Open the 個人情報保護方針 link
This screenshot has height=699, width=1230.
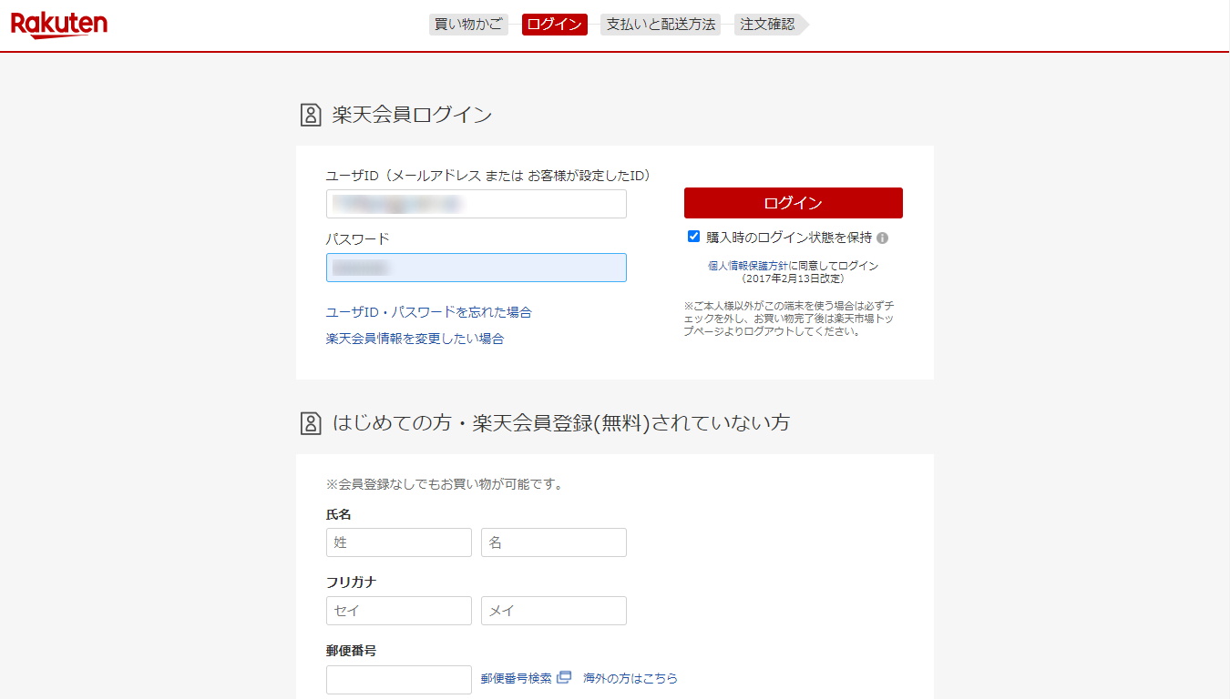(748, 266)
